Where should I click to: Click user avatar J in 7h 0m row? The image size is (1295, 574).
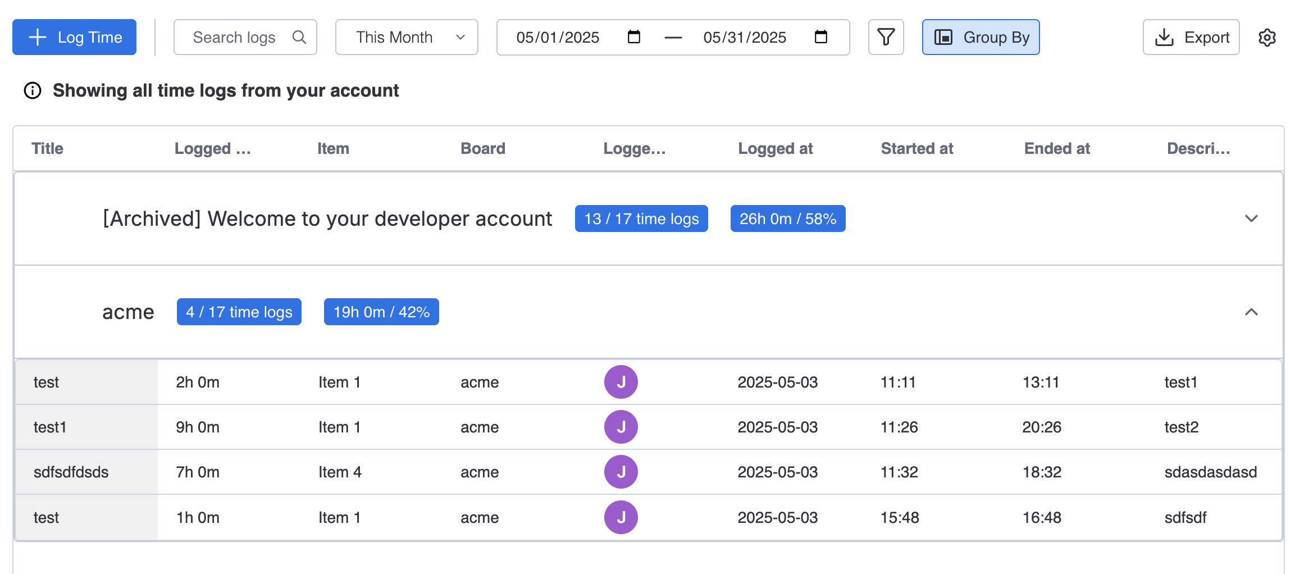(621, 472)
